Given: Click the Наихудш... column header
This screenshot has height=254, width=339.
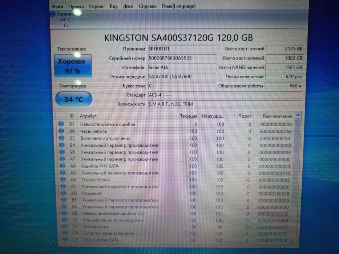Looking at the screenshot, I should click(213, 116).
